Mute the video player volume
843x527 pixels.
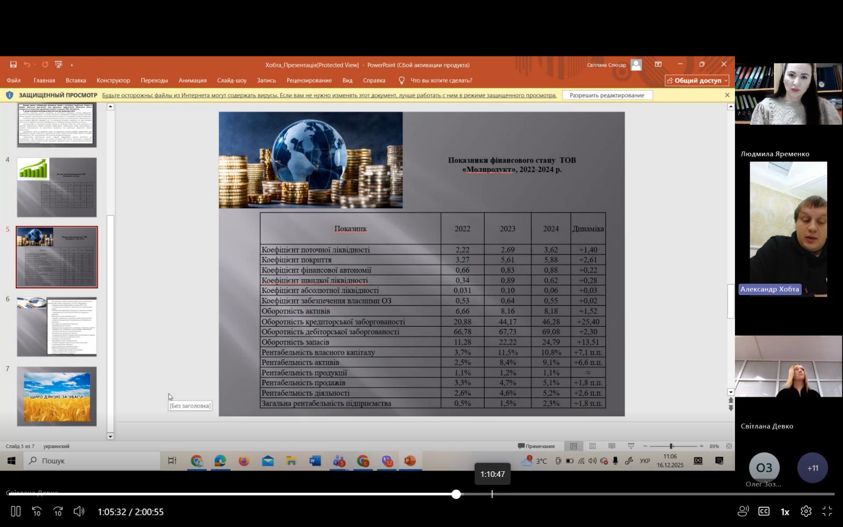tap(79, 511)
